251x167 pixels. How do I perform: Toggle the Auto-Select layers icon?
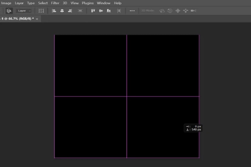pos(9,11)
